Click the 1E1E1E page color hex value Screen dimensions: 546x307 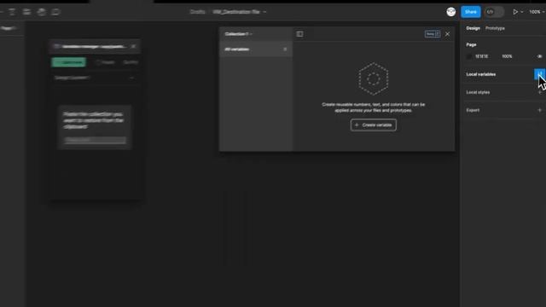click(x=481, y=56)
